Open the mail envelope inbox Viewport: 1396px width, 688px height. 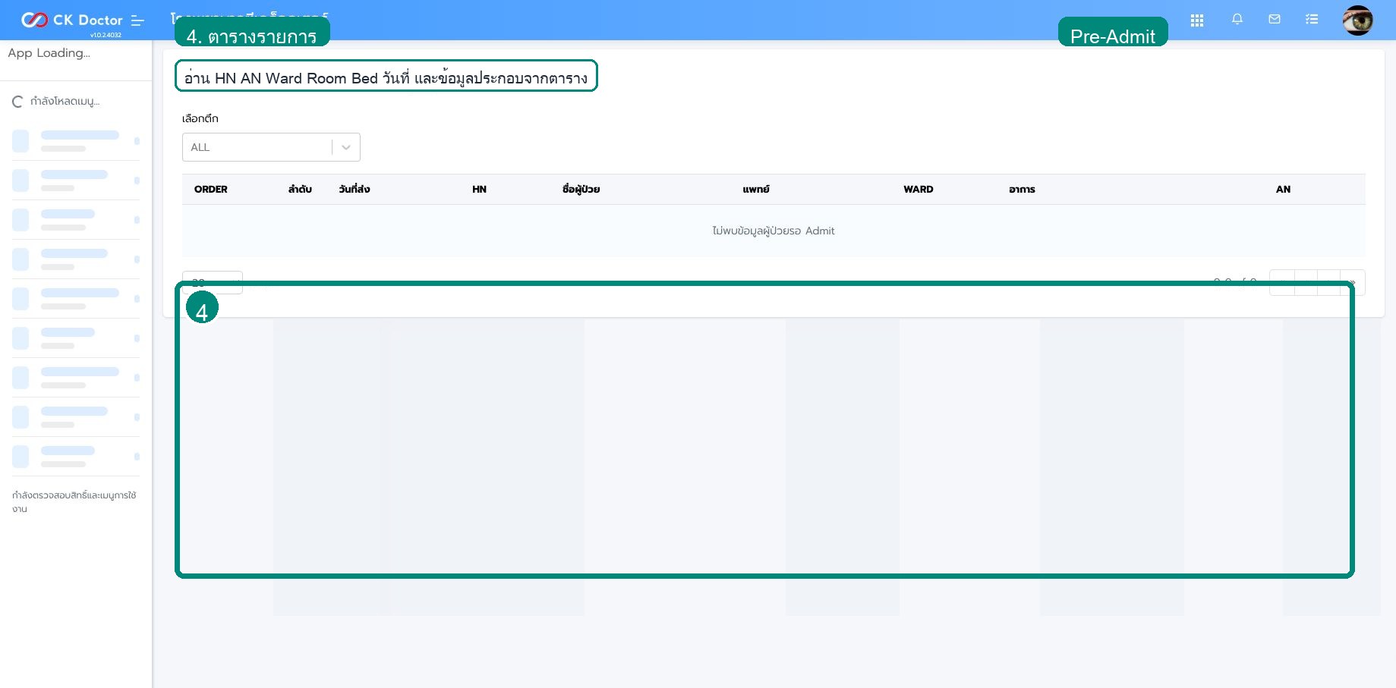1275,19
